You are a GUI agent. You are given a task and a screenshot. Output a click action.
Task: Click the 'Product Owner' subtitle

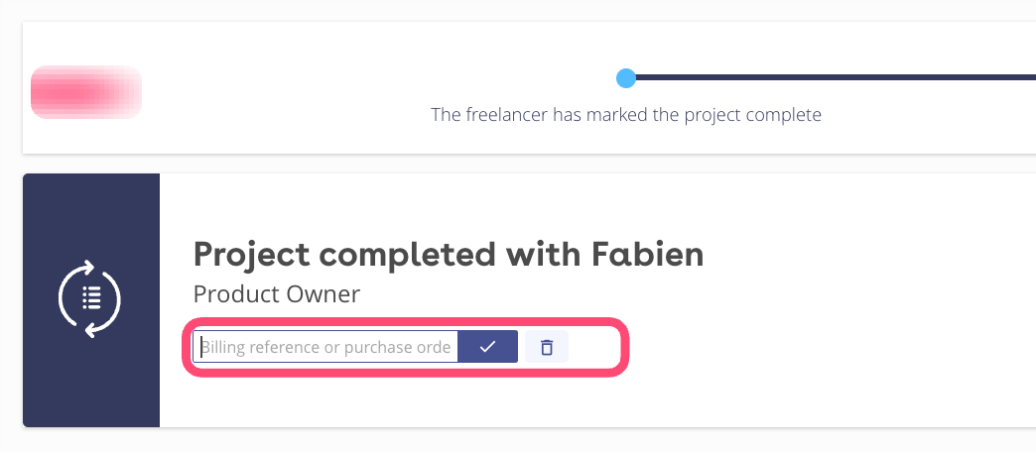pyautogui.click(x=276, y=294)
